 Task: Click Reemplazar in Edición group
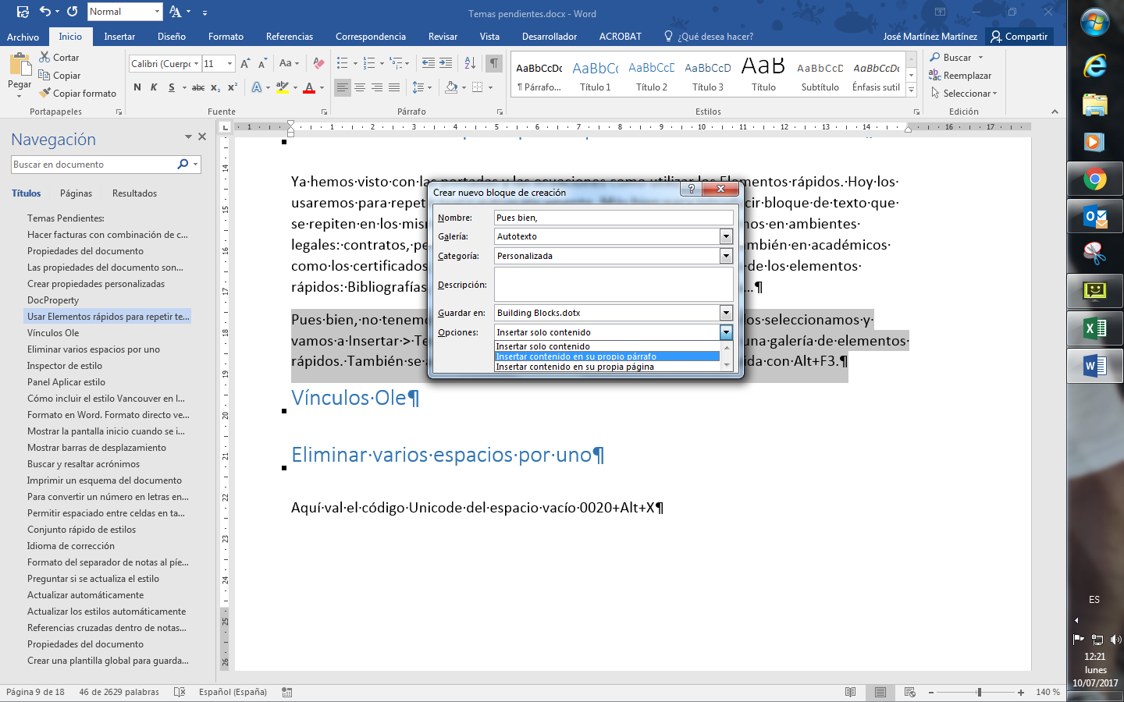pyautogui.click(x=959, y=76)
